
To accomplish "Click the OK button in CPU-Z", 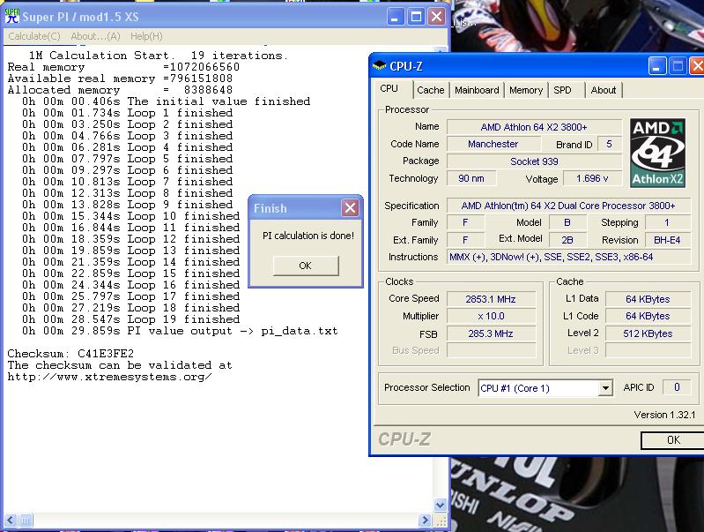I will (x=673, y=440).
